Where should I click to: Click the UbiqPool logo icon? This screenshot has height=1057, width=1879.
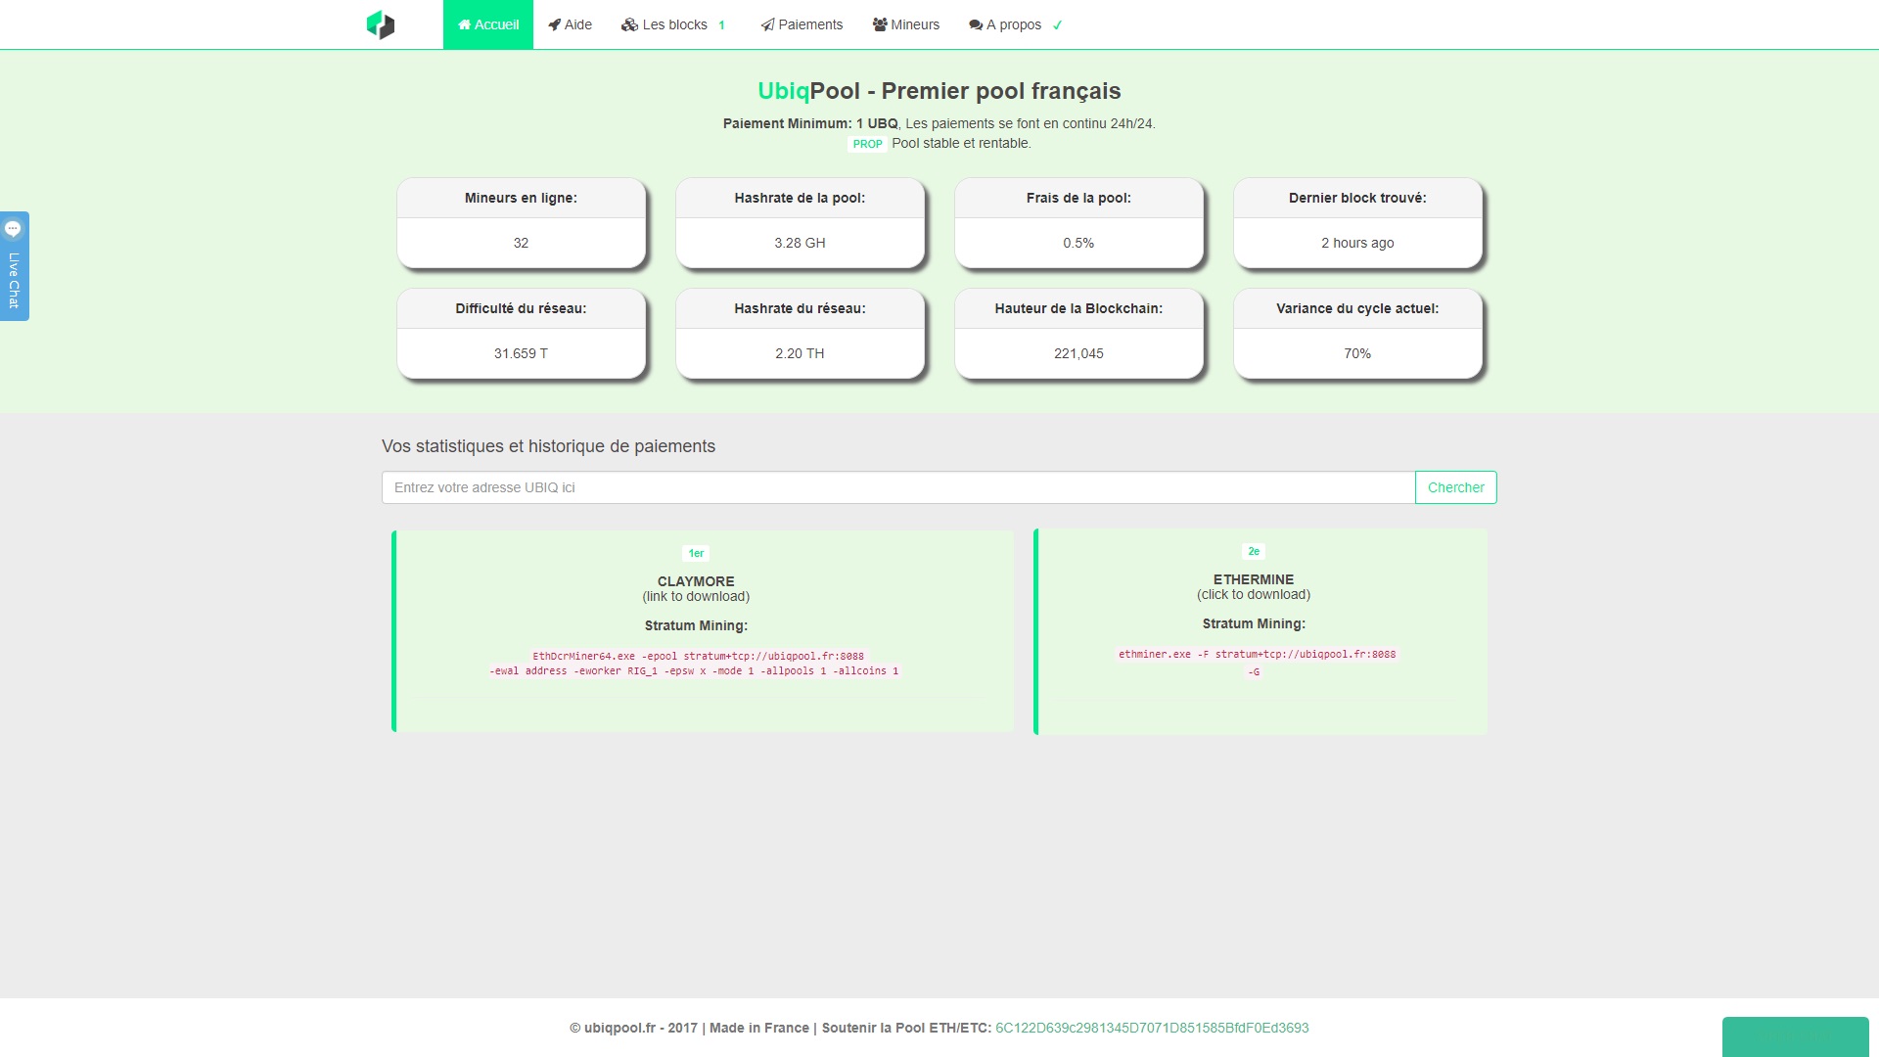(x=381, y=24)
